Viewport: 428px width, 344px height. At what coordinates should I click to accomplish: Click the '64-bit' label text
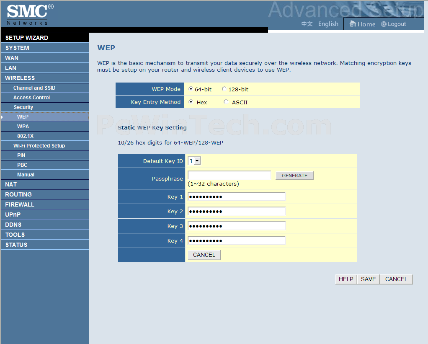(203, 89)
